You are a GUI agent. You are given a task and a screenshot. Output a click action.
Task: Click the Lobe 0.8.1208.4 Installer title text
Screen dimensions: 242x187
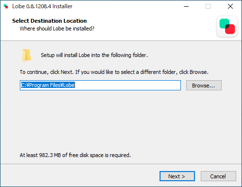point(42,6)
